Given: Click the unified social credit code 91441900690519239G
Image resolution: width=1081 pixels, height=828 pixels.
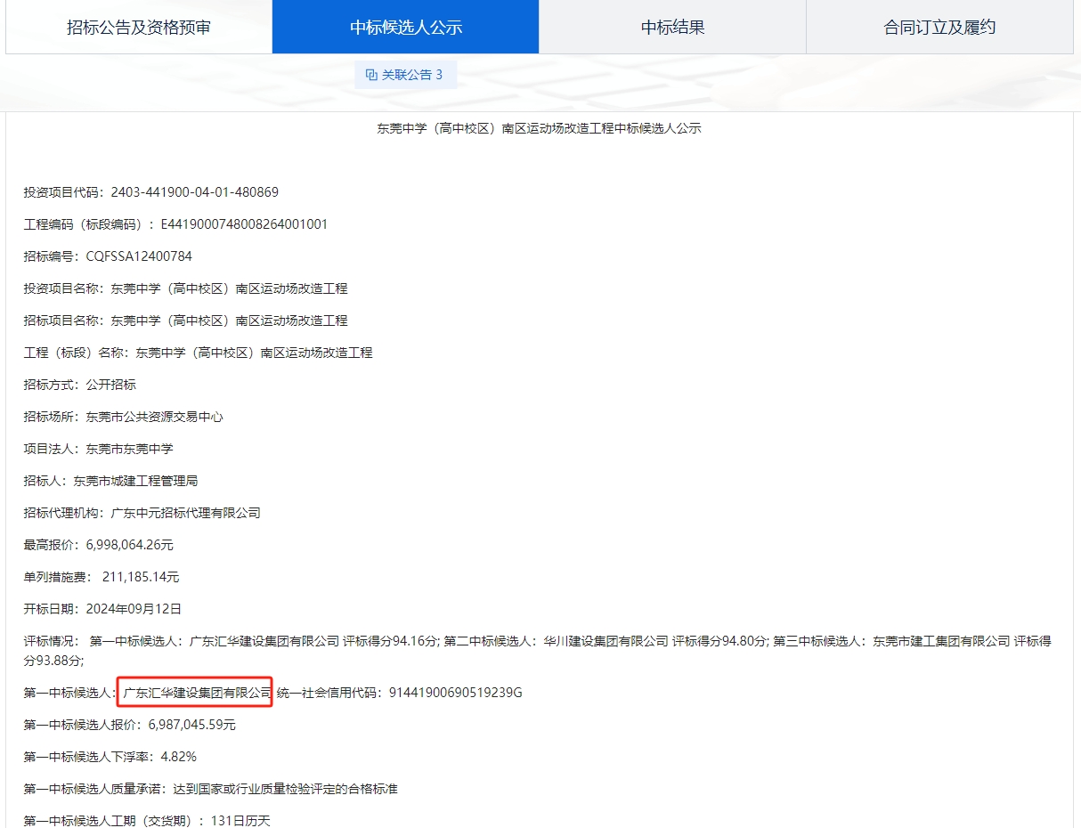Looking at the screenshot, I should click(455, 692).
